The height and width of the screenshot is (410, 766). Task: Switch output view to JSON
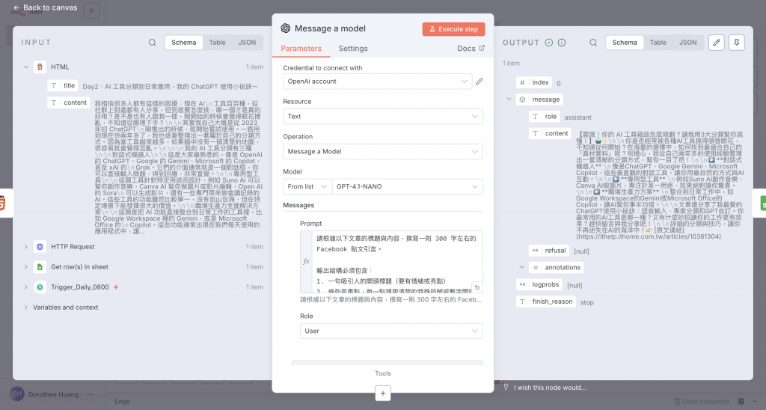click(x=688, y=43)
